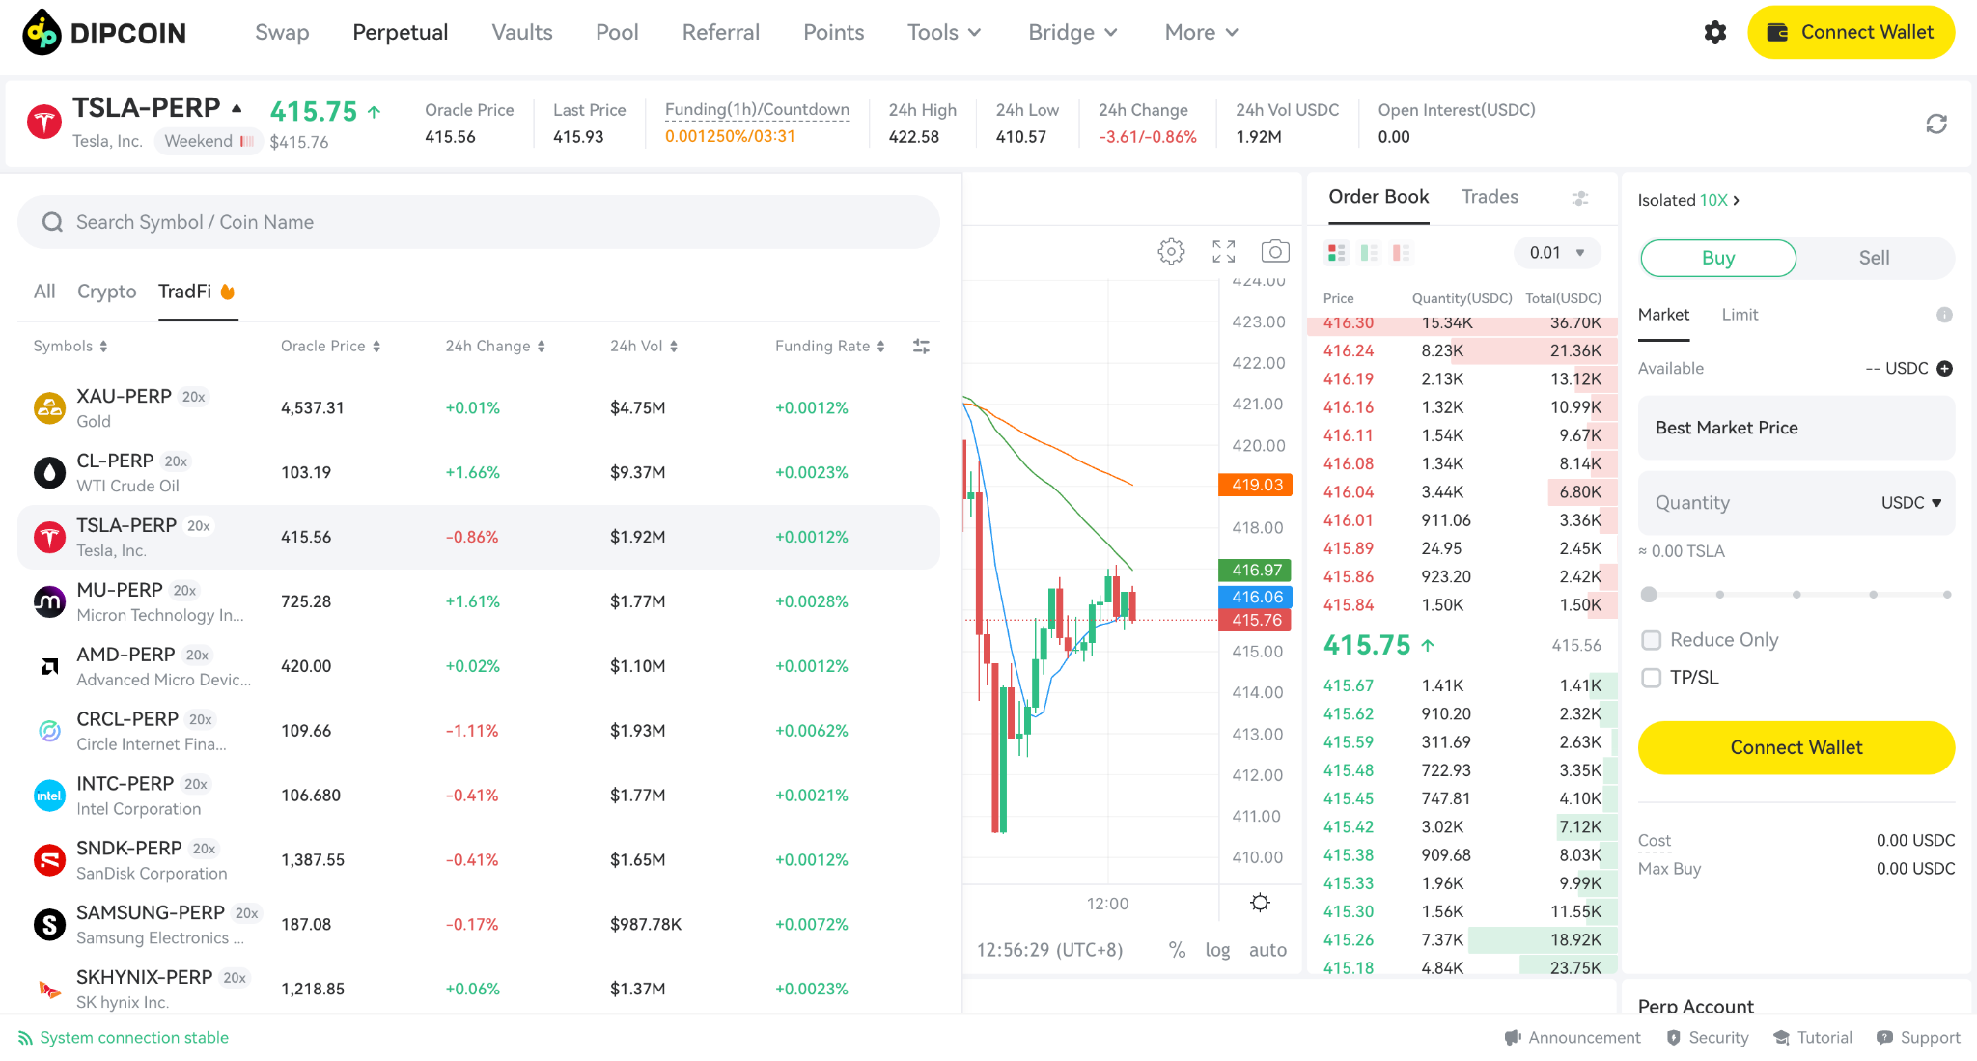Select the AMD-PERP logo icon
This screenshot has width=1977, height=1061.
(x=49, y=667)
